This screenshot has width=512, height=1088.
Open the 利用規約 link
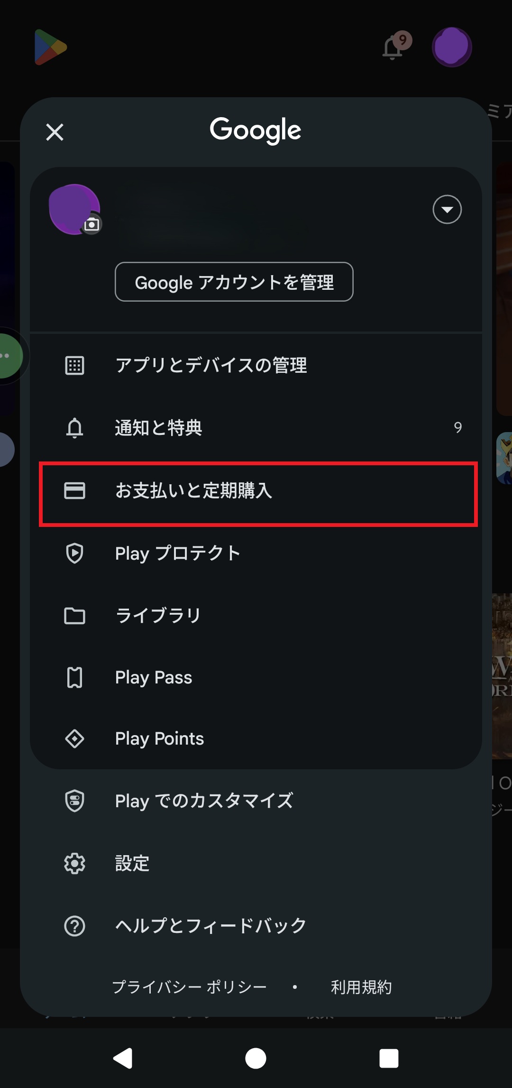(x=361, y=987)
